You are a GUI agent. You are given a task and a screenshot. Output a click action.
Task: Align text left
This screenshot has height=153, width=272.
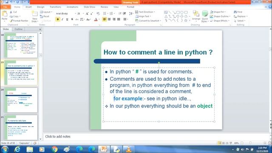coord(105,19)
